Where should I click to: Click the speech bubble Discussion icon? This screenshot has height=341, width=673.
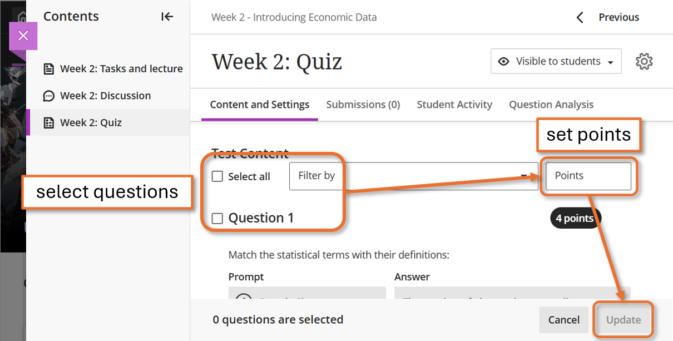49,96
